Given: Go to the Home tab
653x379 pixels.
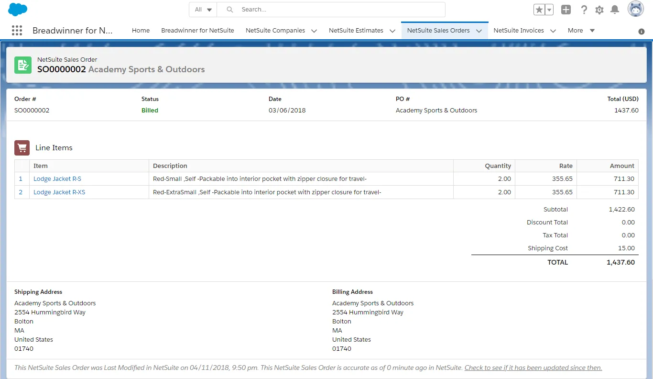Looking at the screenshot, I should click(x=141, y=30).
